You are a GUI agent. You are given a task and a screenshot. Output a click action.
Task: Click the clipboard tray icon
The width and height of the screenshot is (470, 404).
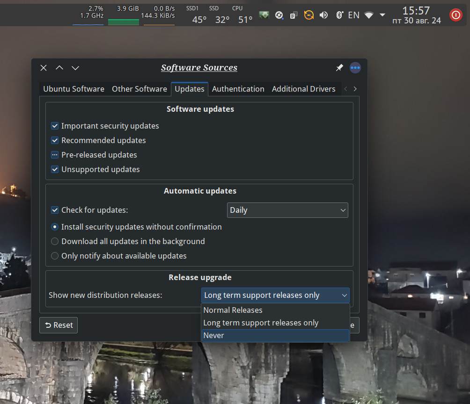pyautogui.click(x=294, y=15)
